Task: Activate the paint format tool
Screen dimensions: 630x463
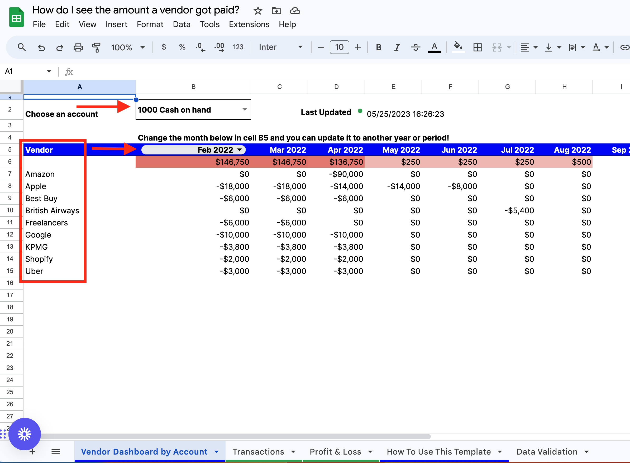Action: click(x=96, y=47)
